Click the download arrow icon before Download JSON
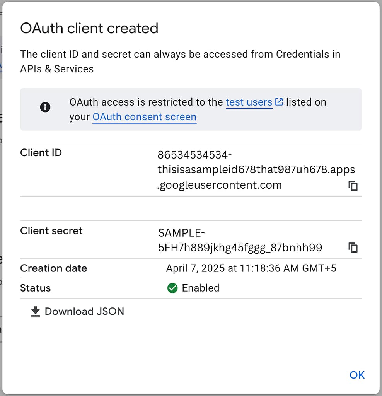382x396 pixels. (x=35, y=311)
